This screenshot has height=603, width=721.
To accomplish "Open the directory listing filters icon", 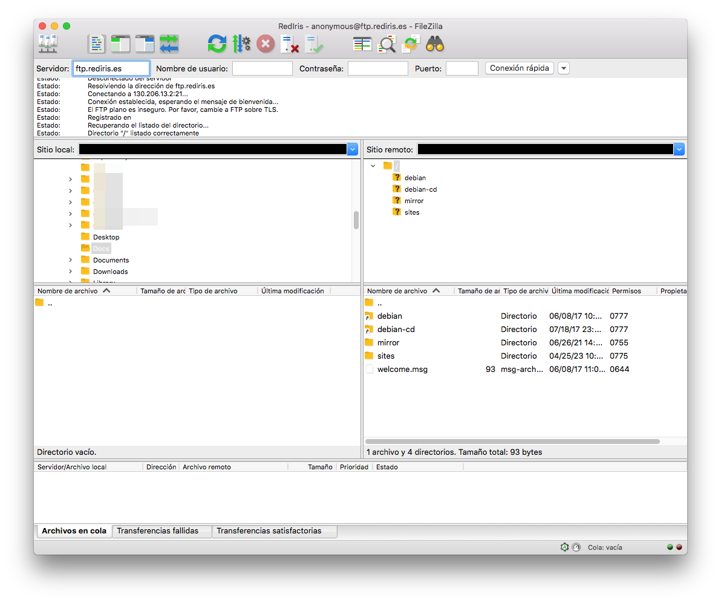I will point(362,44).
